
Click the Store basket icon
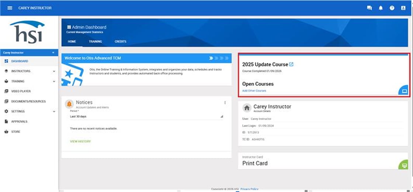pyautogui.click(x=6, y=132)
